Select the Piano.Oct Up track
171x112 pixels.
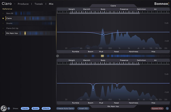(31, 28)
